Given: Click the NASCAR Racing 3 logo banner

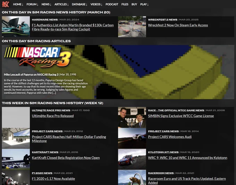Looking at the screenshot, I should [38, 57].
